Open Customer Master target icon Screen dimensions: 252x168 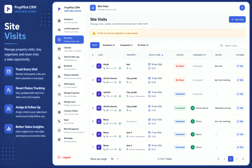tap(59, 112)
